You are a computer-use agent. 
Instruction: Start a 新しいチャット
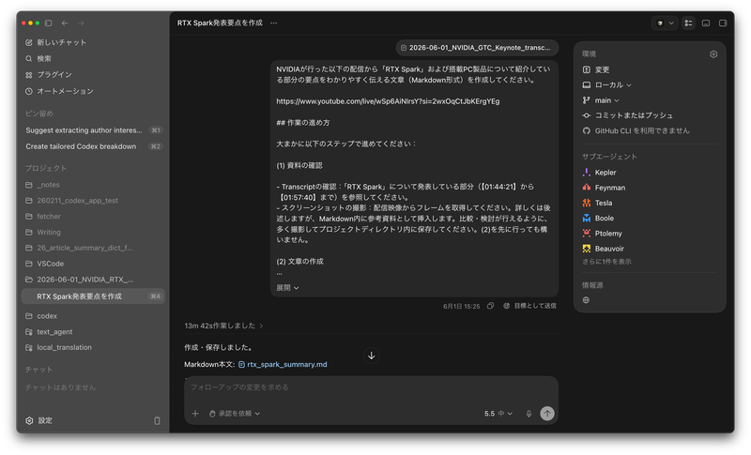pos(55,42)
